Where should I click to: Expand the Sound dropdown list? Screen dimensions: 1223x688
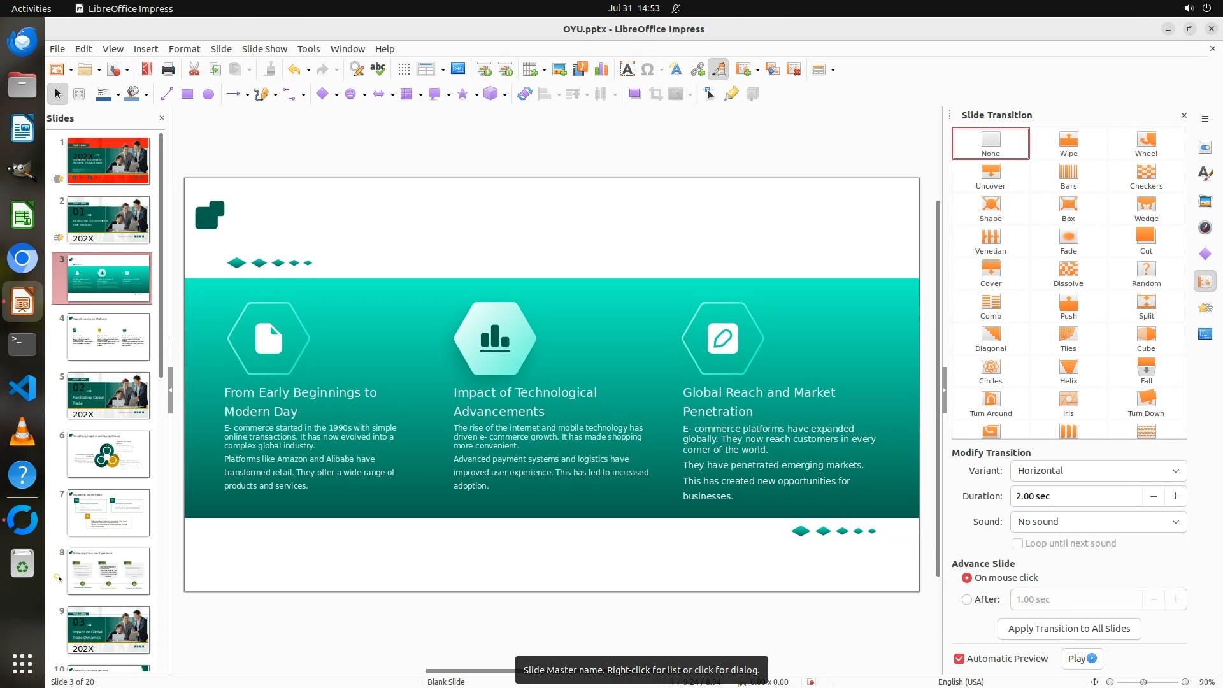pos(1098,522)
